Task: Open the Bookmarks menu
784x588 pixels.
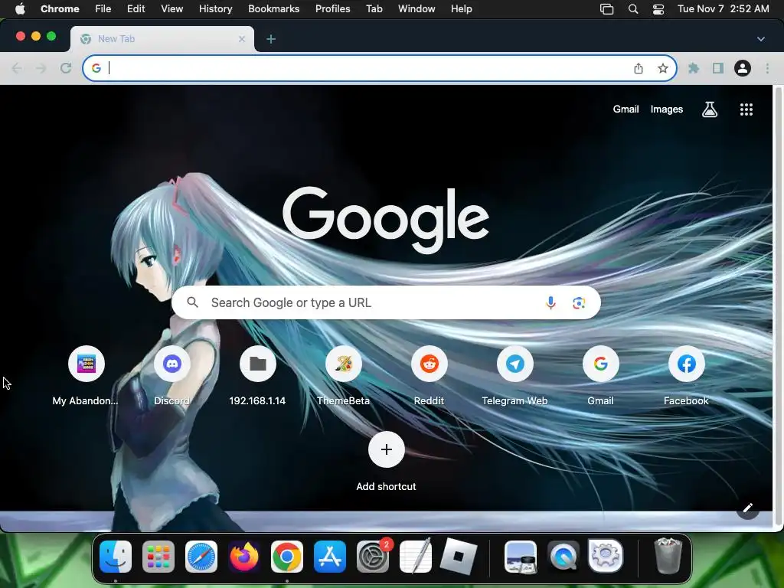Action: pyautogui.click(x=274, y=8)
